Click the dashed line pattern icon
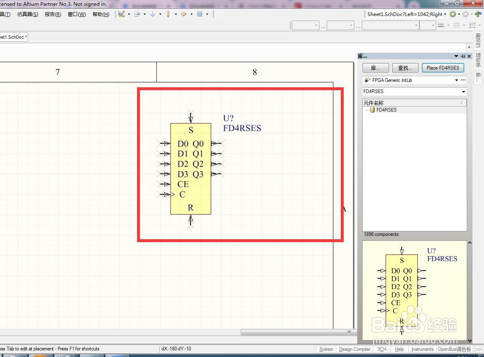484x357 pixels. 457,26
